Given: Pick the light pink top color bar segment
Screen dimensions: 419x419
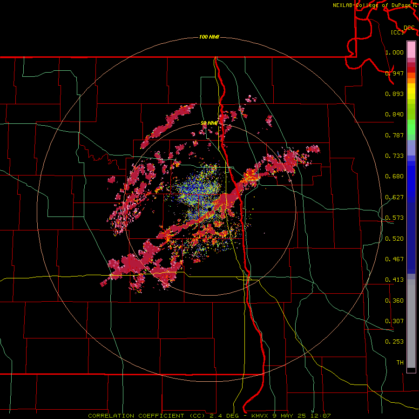Looking at the screenshot, I should (x=411, y=50).
